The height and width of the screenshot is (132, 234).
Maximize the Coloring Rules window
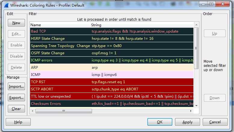point(211,4)
